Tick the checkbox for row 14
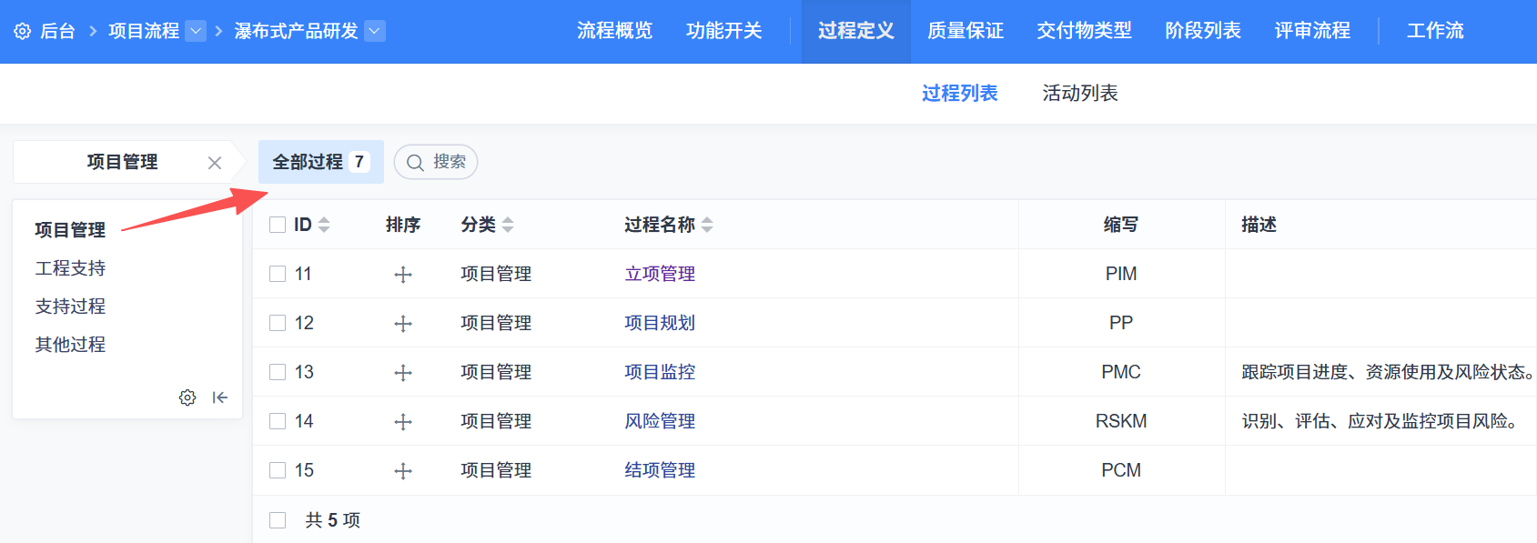The width and height of the screenshot is (1537, 543). [278, 421]
